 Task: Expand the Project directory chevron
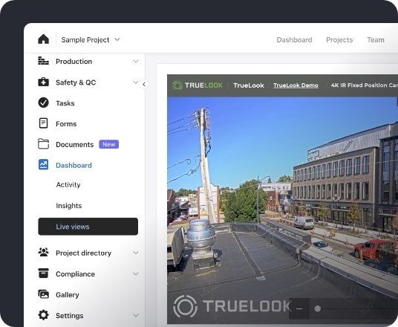pos(136,253)
